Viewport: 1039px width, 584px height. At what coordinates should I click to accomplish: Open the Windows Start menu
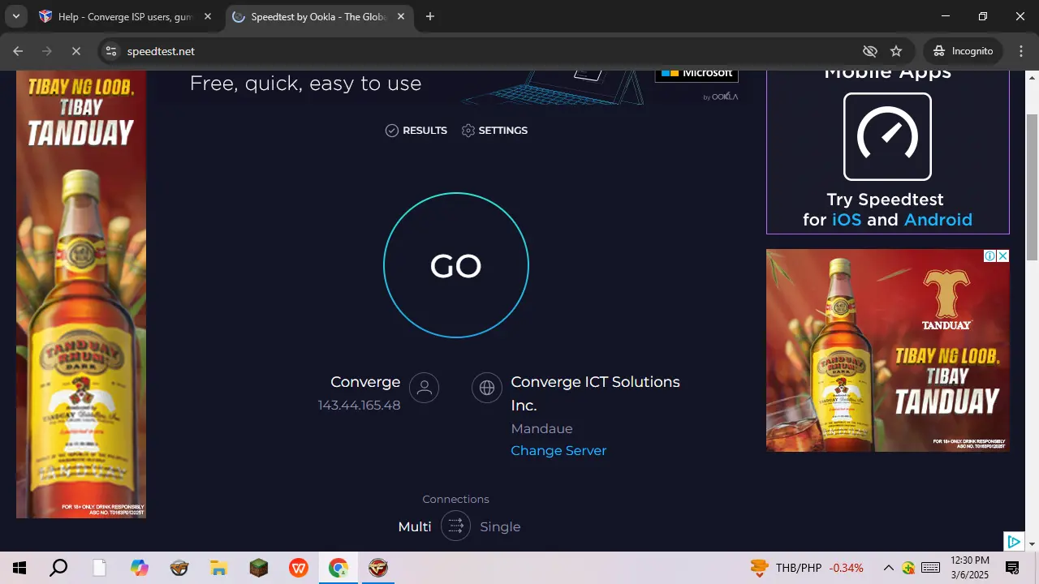click(19, 568)
